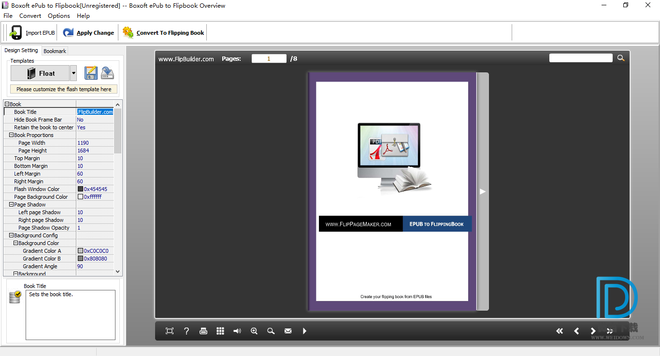The height and width of the screenshot is (356, 660).
Task: Click the Float template book icon button
Action: [x=40, y=73]
